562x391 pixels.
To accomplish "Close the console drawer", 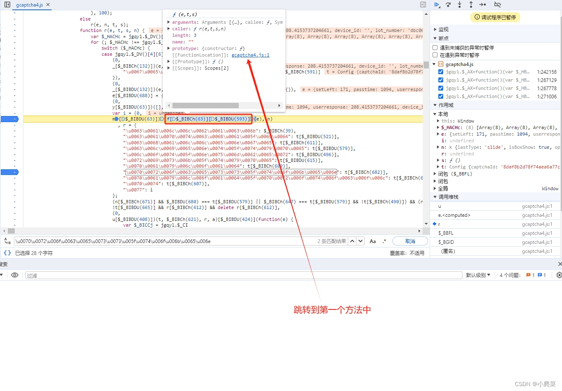I will (560, 264).
